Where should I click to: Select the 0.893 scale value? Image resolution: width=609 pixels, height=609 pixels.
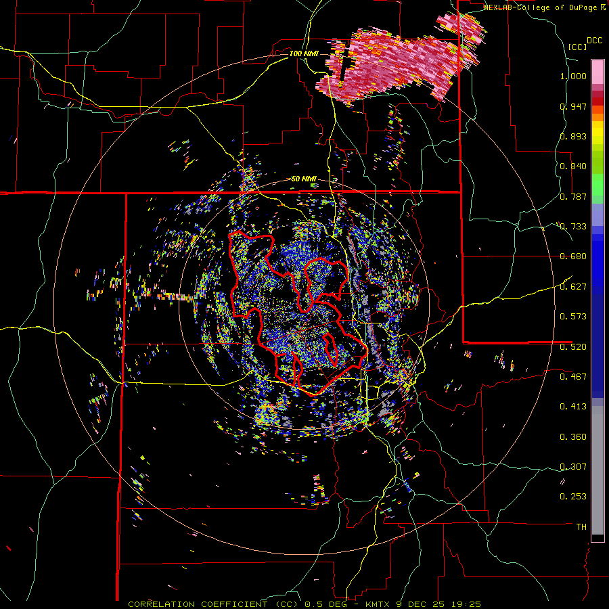(x=573, y=136)
